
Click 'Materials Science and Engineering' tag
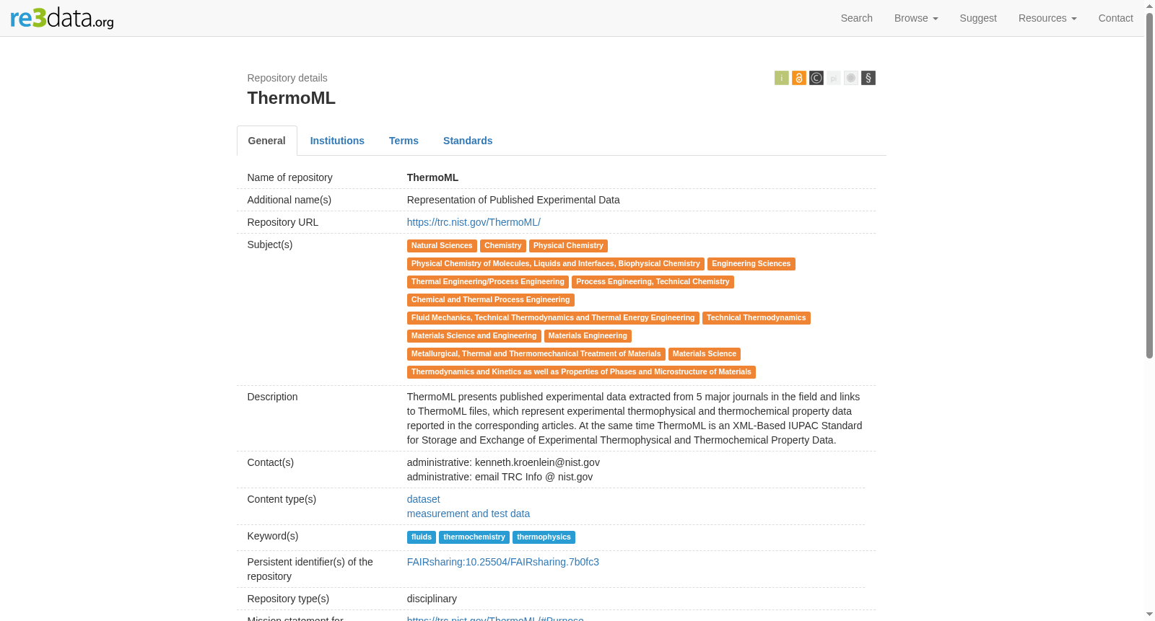[x=474, y=336]
